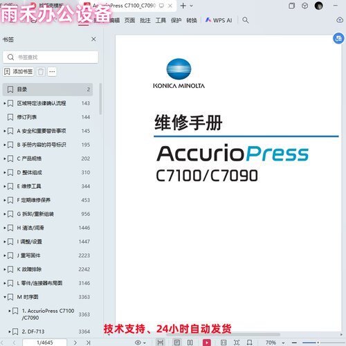Screen dimensions: 346x346
Task: Click the Add Bookmark button
Action: point(18,71)
